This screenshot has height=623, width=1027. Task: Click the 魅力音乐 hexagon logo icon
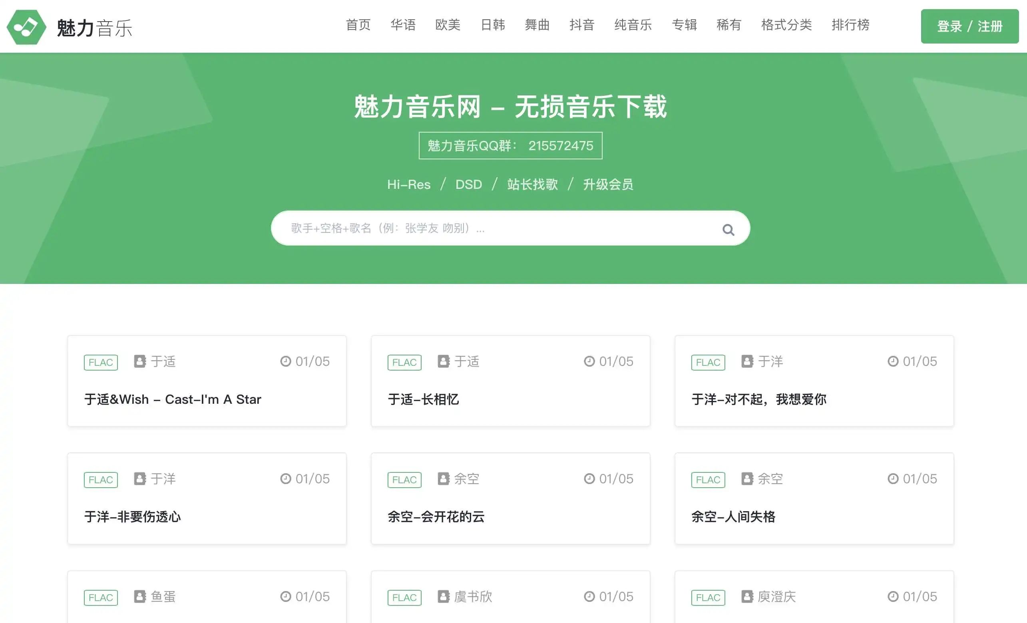click(x=26, y=27)
